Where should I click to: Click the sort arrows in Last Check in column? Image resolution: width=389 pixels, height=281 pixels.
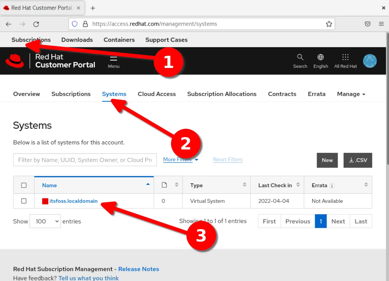coord(298,185)
